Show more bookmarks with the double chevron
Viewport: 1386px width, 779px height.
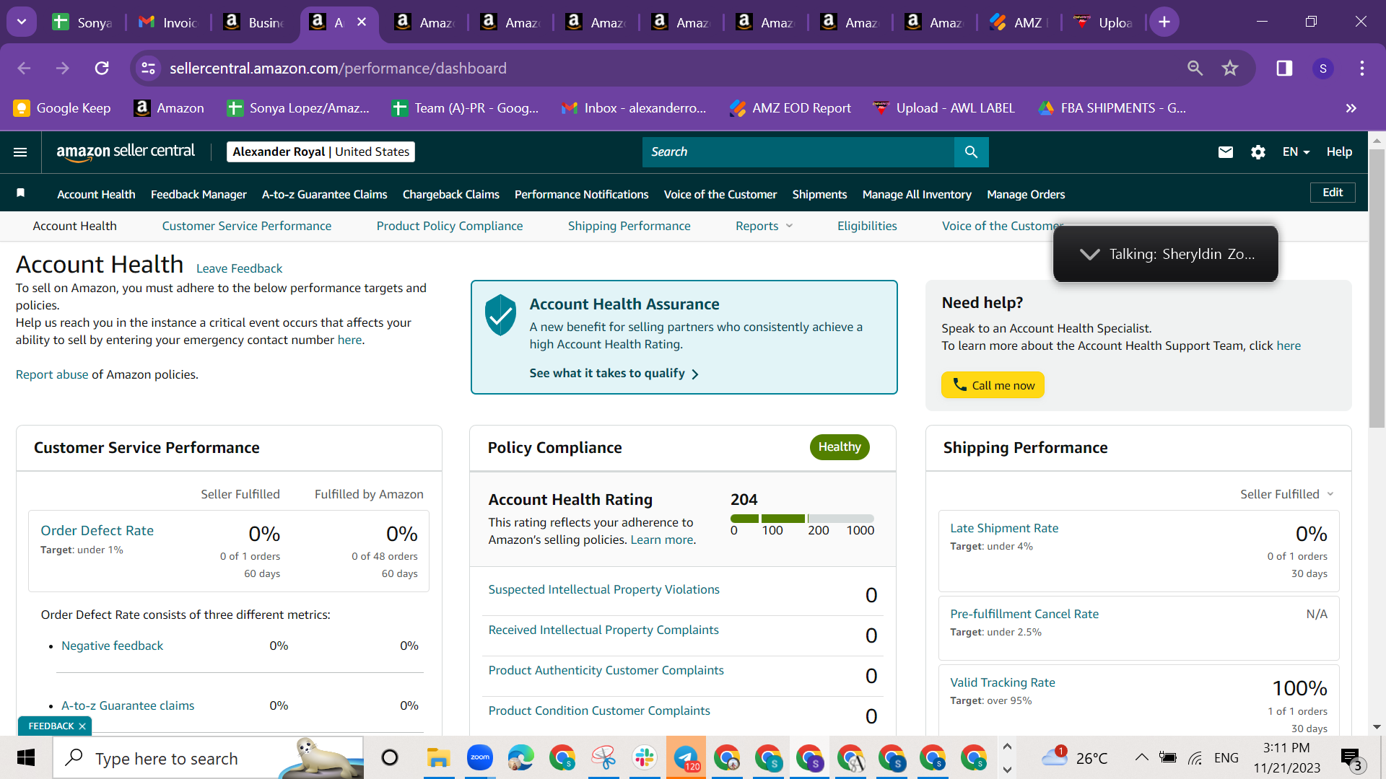pos(1351,108)
